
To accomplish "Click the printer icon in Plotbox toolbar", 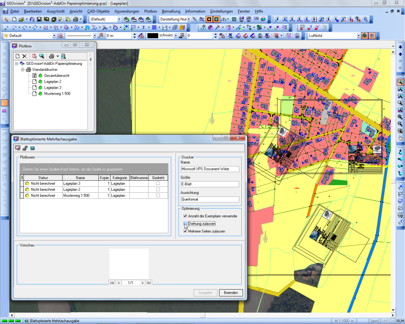I will click(x=51, y=56).
